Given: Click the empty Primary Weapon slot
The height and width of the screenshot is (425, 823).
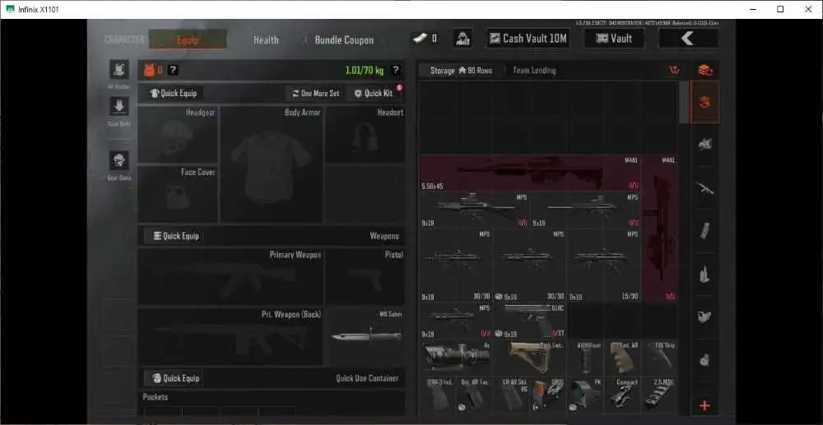Looking at the screenshot, I should pos(230,277).
